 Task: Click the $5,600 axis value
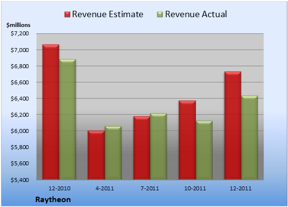(20, 163)
